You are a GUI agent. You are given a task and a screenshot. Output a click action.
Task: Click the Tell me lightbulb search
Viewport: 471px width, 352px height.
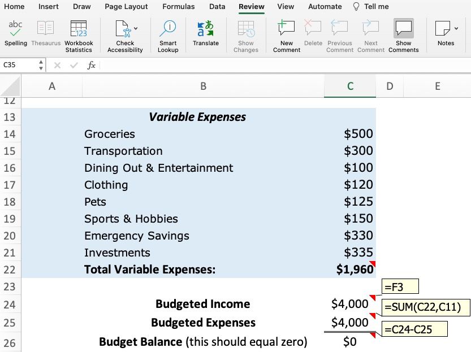click(371, 7)
